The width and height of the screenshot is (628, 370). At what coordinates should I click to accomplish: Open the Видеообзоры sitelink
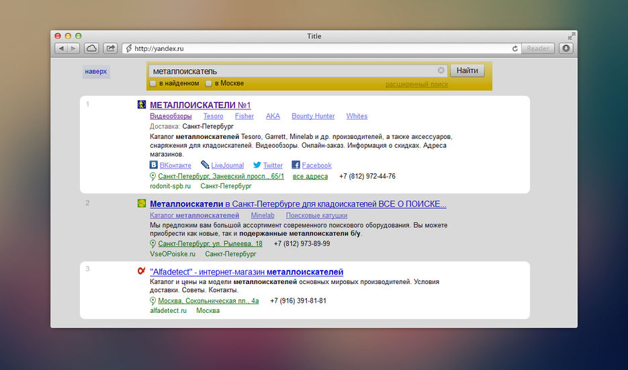click(x=171, y=116)
